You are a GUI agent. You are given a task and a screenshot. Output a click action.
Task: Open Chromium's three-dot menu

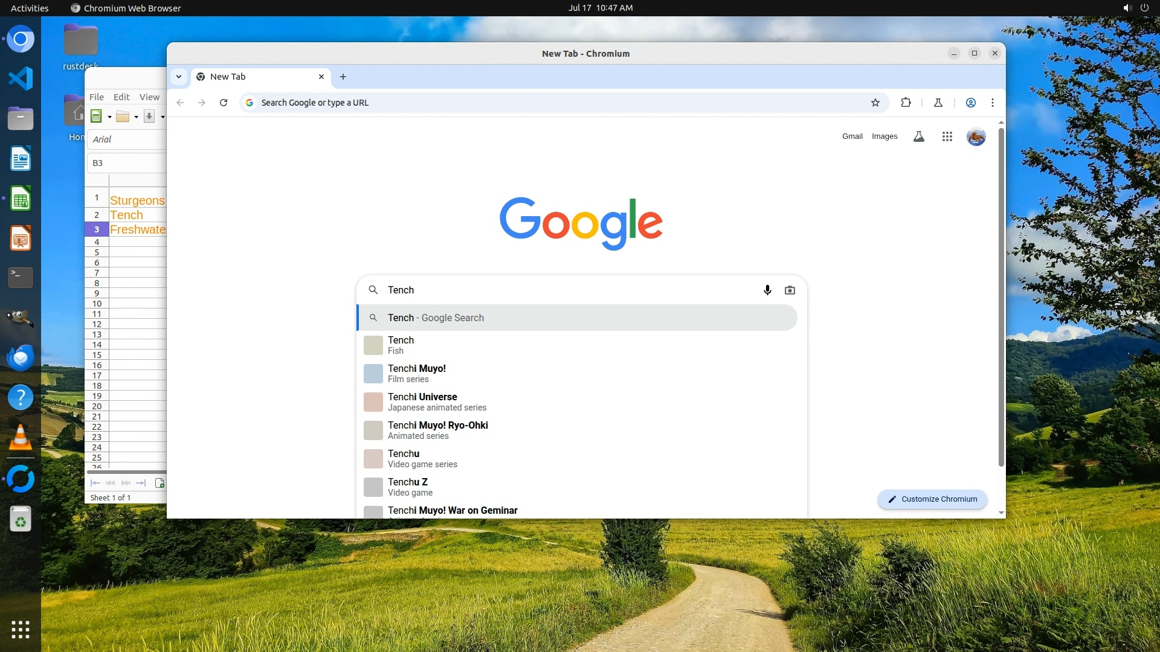[x=992, y=103]
